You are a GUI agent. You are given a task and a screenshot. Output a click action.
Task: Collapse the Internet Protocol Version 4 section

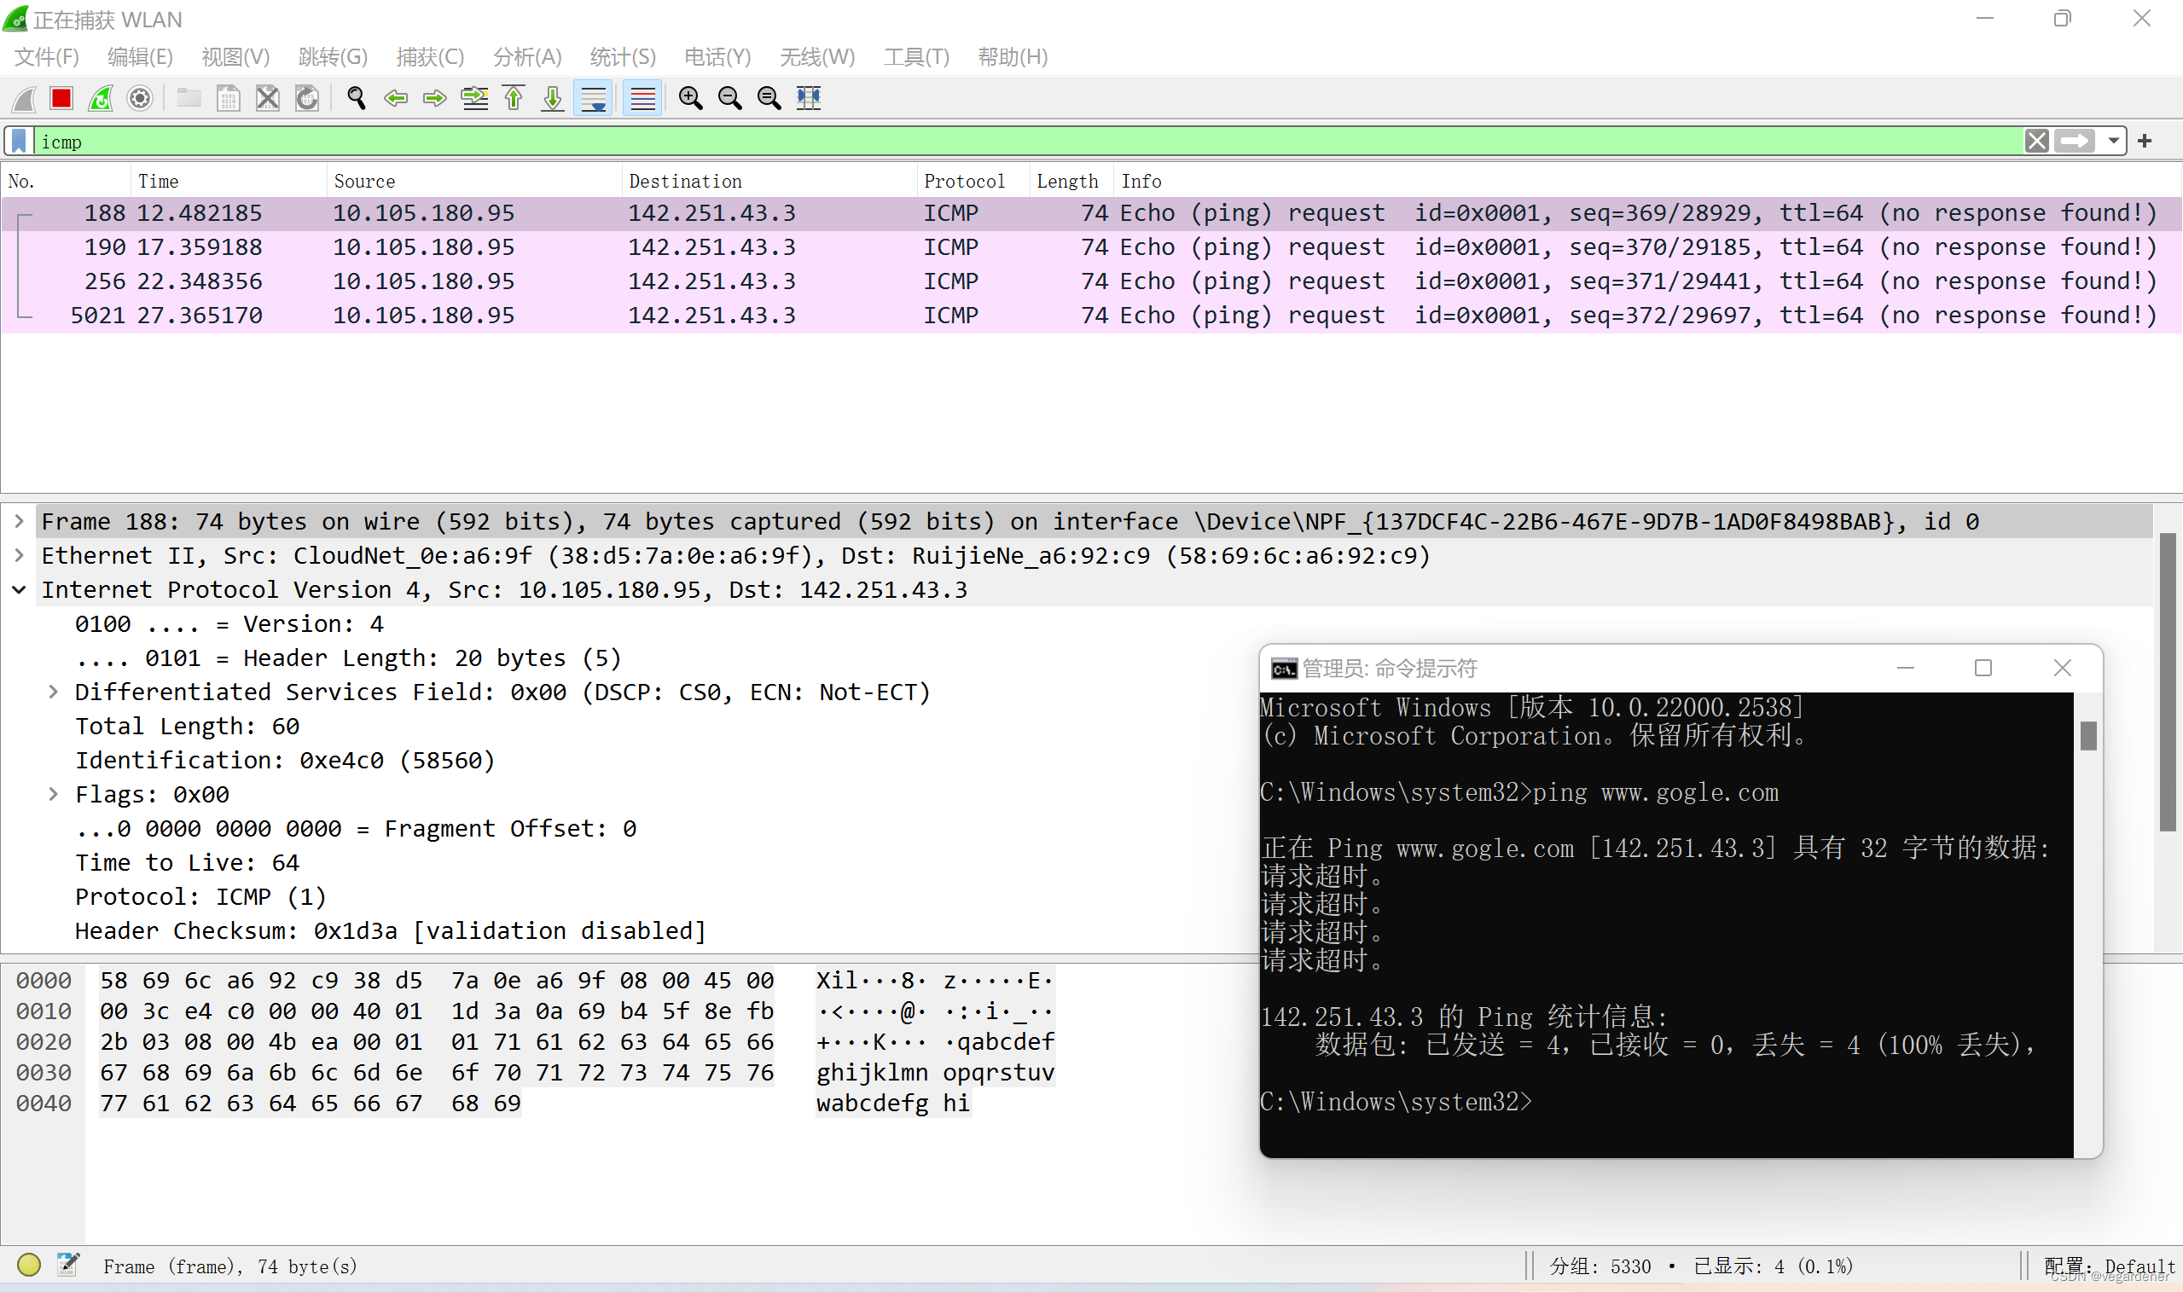pyautogui.click(x=19, y=590)
